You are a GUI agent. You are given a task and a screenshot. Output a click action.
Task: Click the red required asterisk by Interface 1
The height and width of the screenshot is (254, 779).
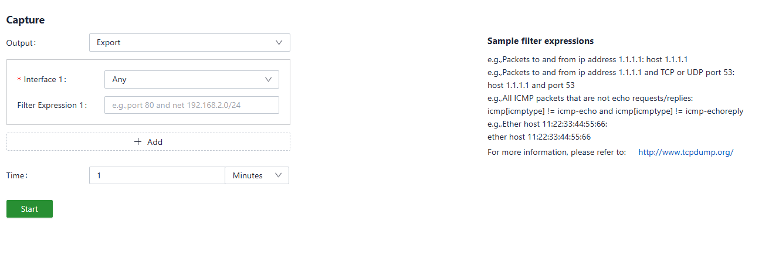pyautogui.click(x=19, y=80)
